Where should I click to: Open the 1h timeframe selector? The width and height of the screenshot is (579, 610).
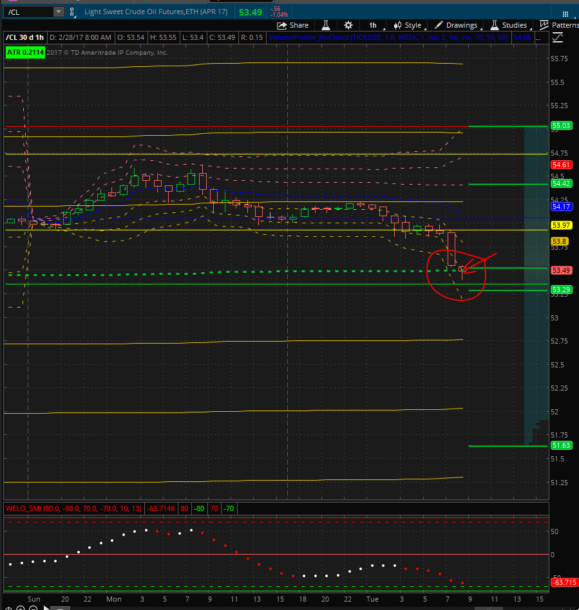point(373,25)
